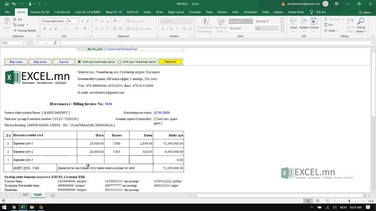376x211 pixels.
Task: Expand the Name Box dropdown
Action: pos(23,43)
